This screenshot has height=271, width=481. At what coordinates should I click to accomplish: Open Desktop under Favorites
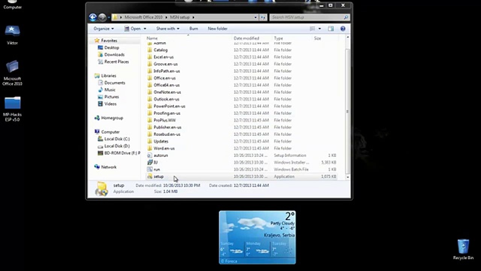click(x=112, y=48)
